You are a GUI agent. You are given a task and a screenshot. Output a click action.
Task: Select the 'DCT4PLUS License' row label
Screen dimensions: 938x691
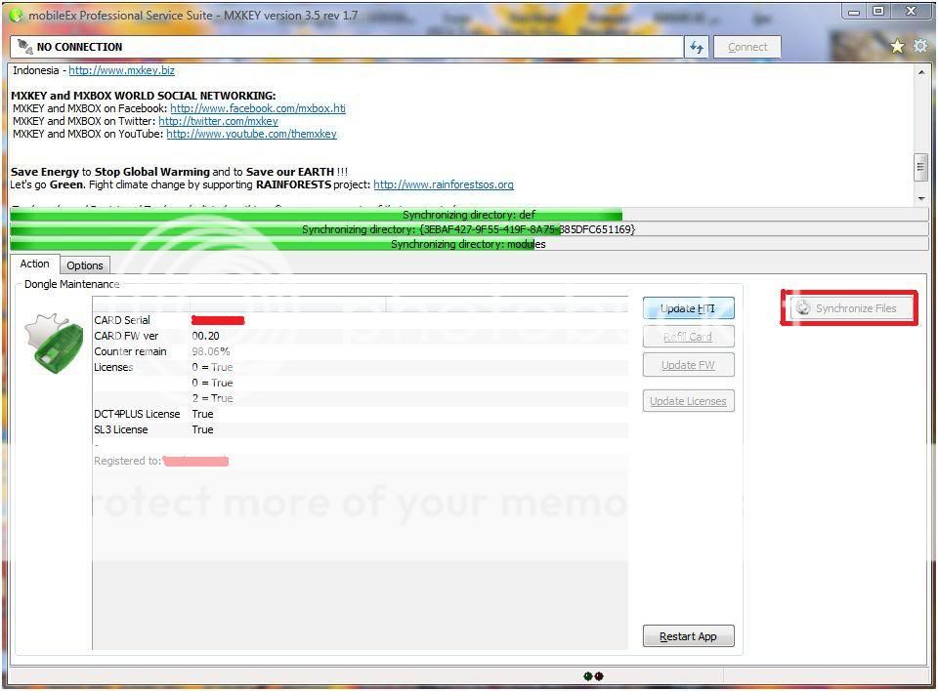pyautogui.click(x=137, y=414)
